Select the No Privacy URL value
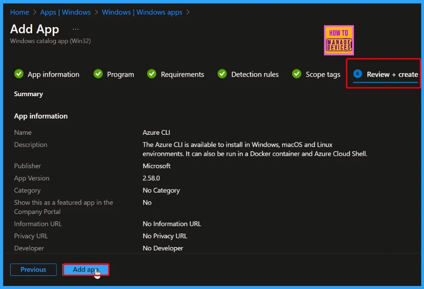 point(165,236)
